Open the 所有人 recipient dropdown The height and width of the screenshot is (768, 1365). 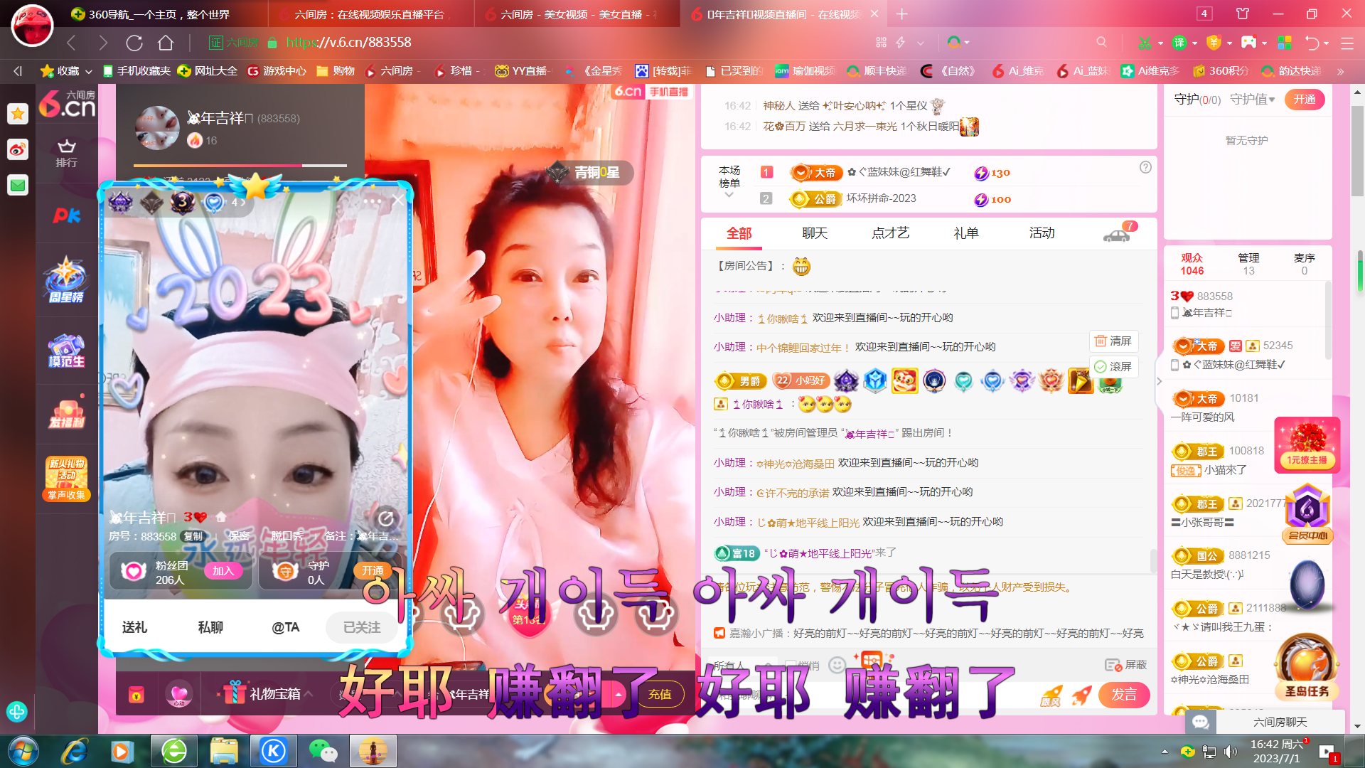click(742, 666)
